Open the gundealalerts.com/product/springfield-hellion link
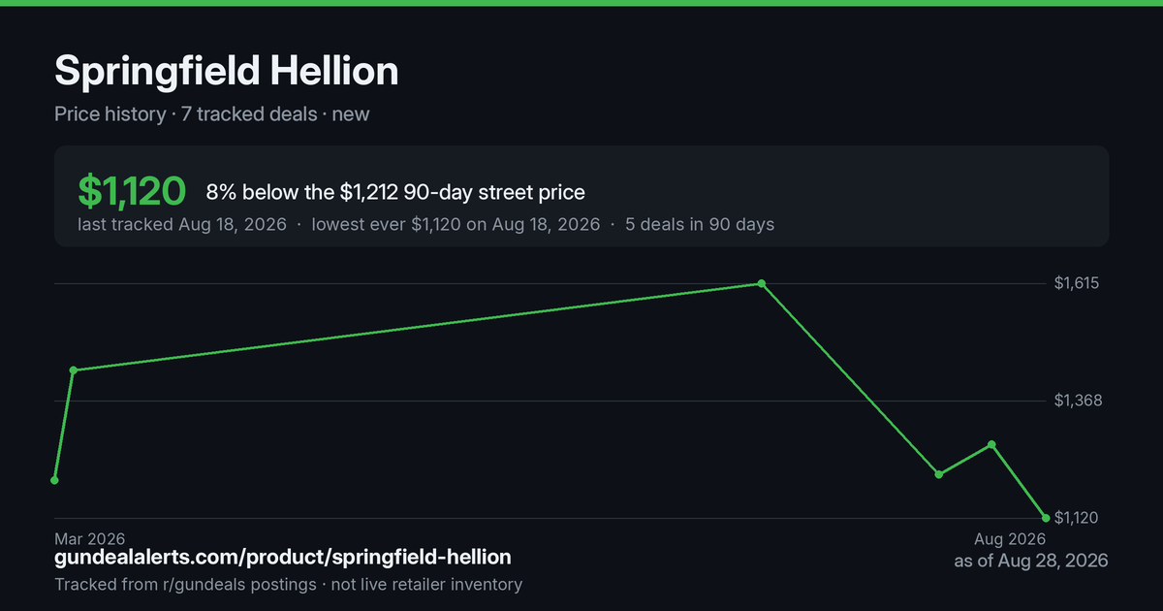 283,557
